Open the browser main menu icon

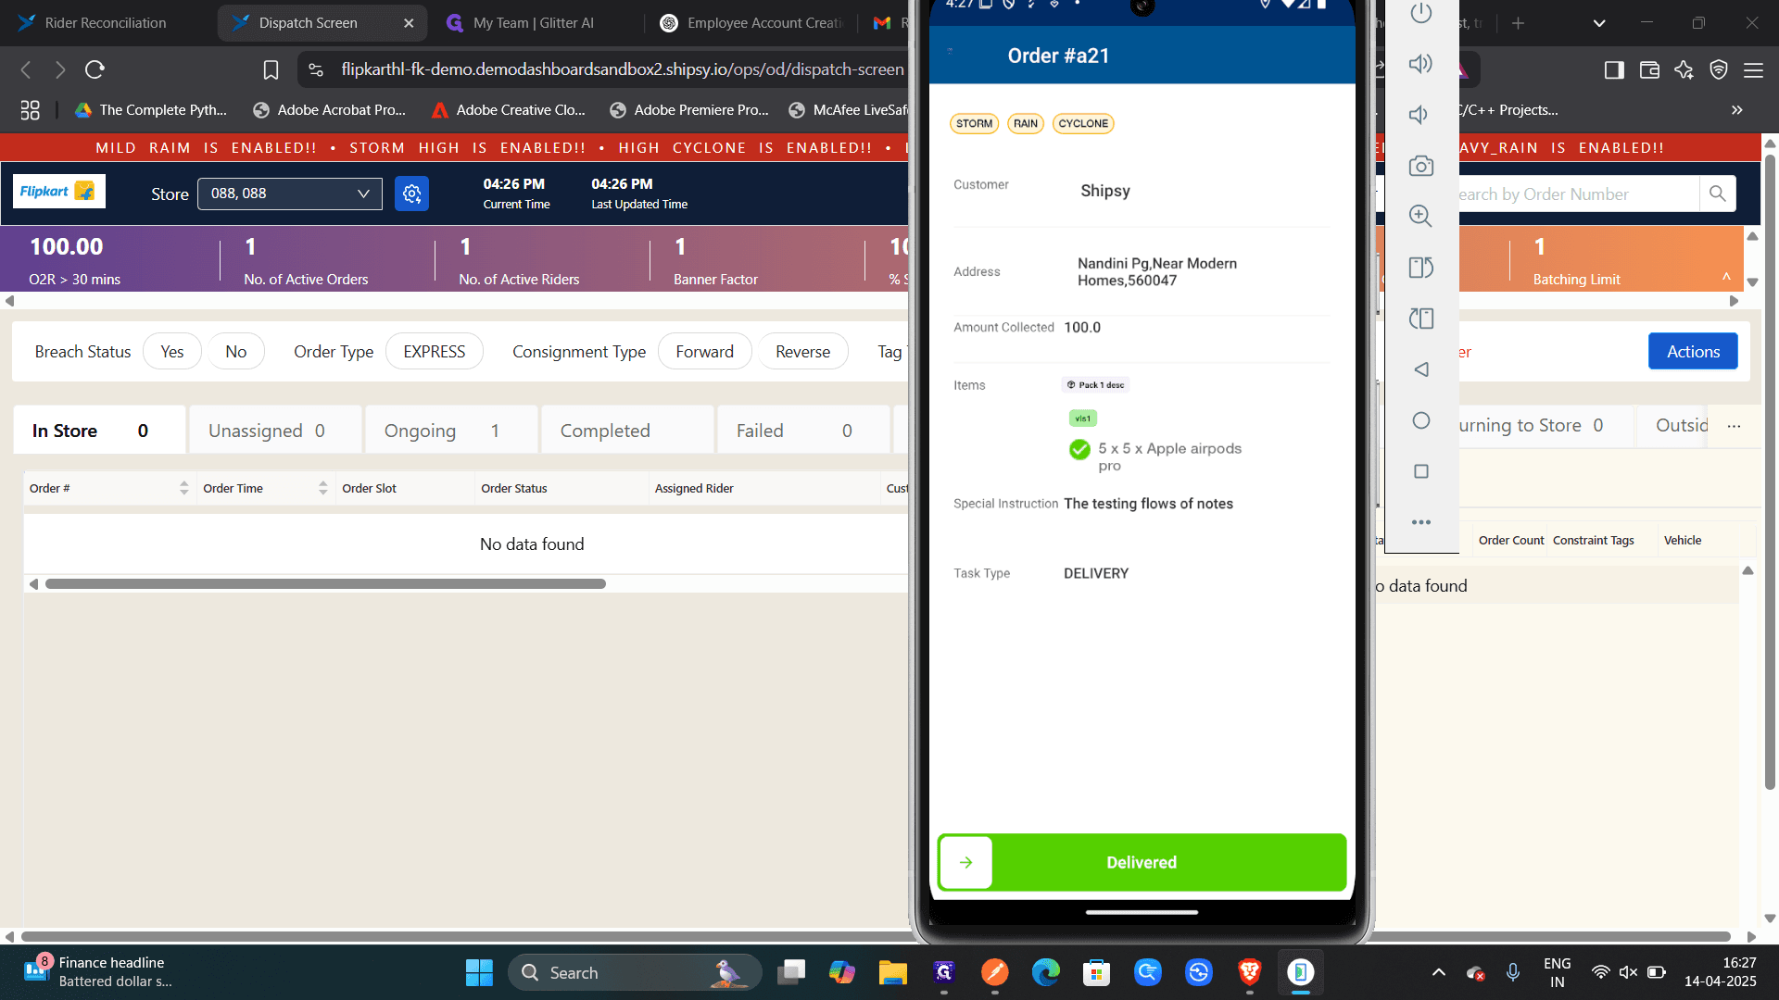tap(1753, 69)
